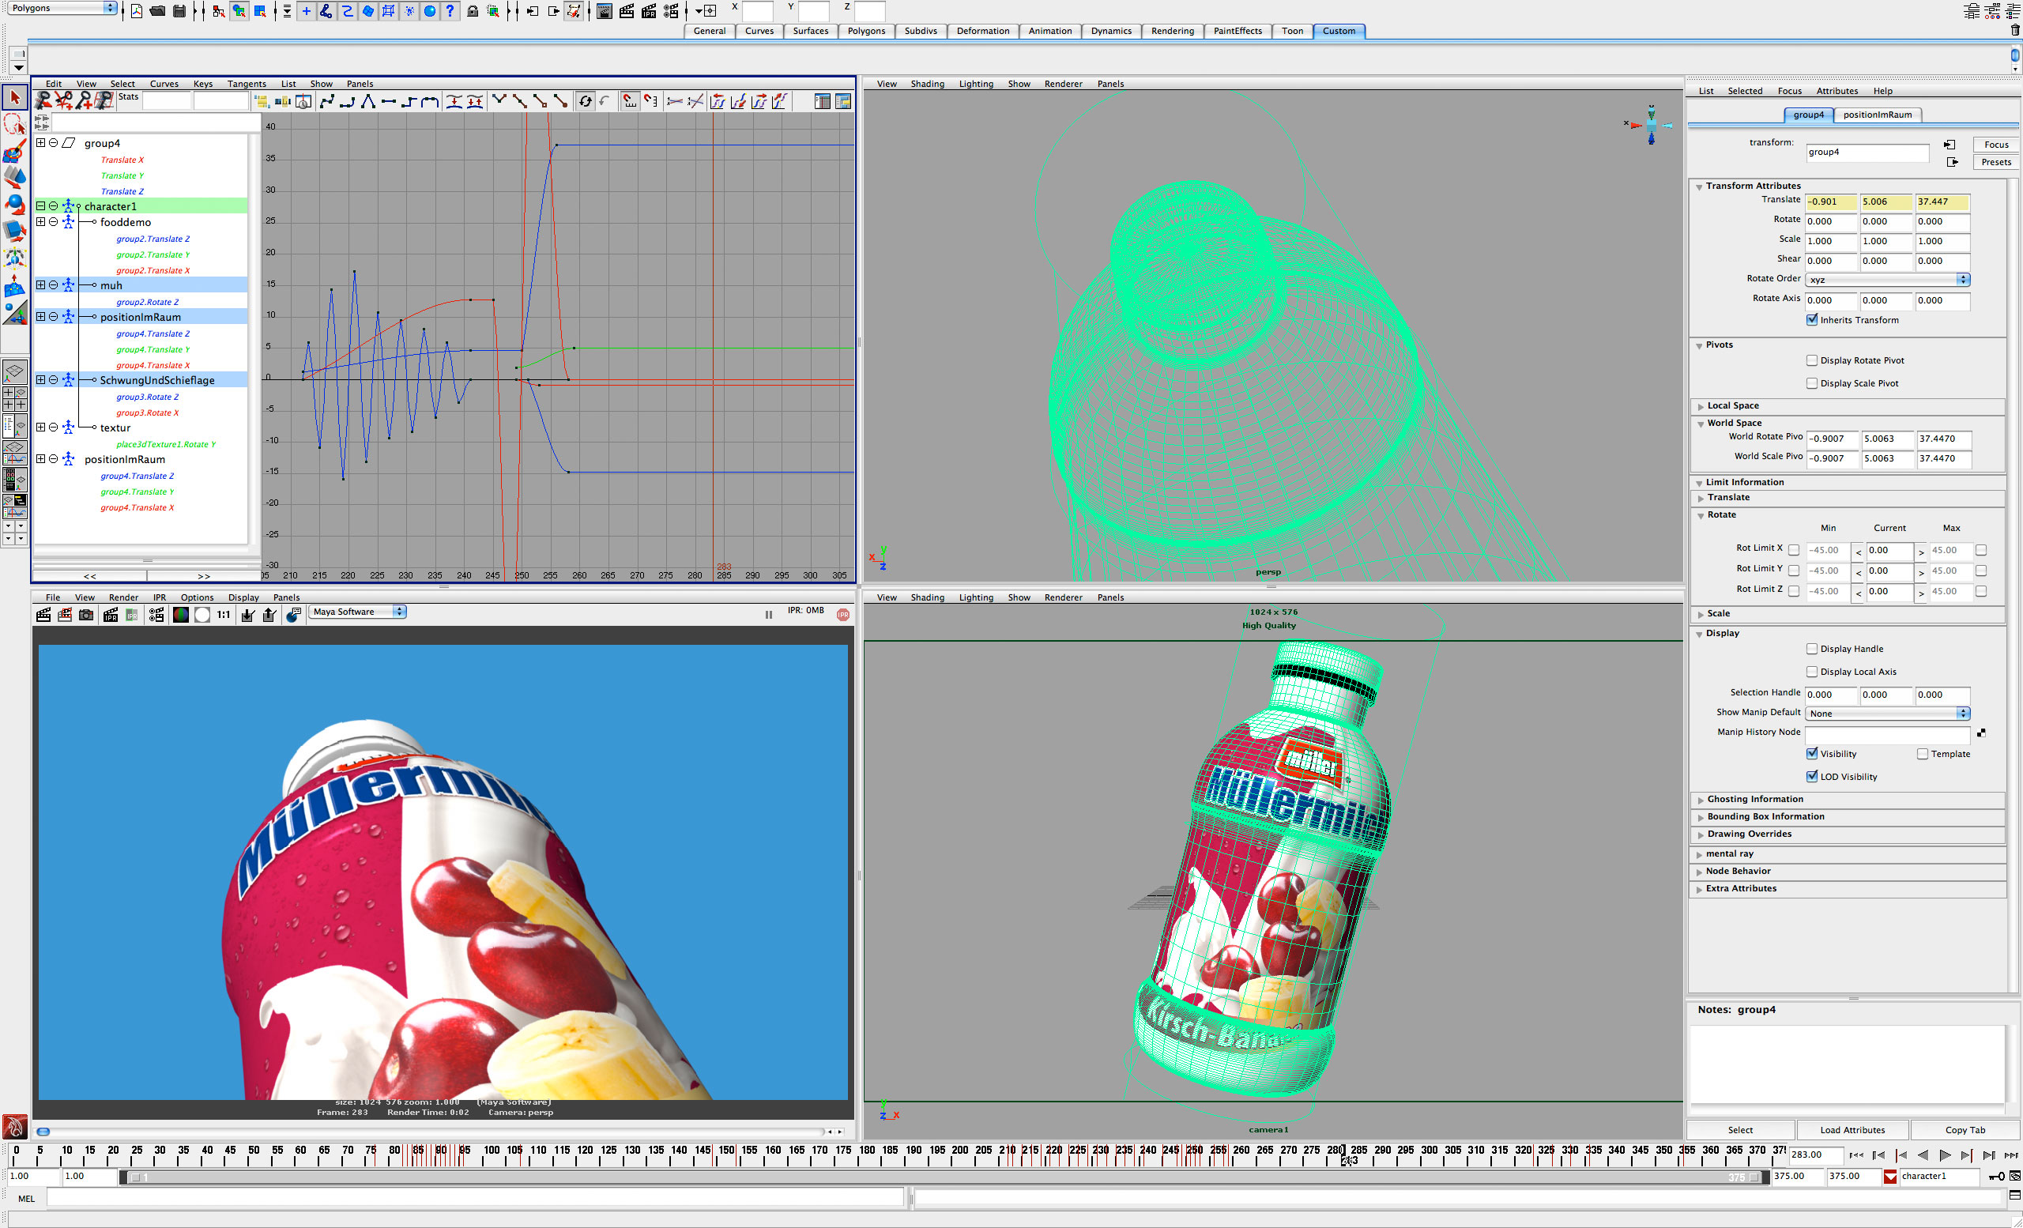The height and width of the screenshot is (1228, 2023).
Task: Click the linear tangents icon in the Graph Editor
Action: 367,101
